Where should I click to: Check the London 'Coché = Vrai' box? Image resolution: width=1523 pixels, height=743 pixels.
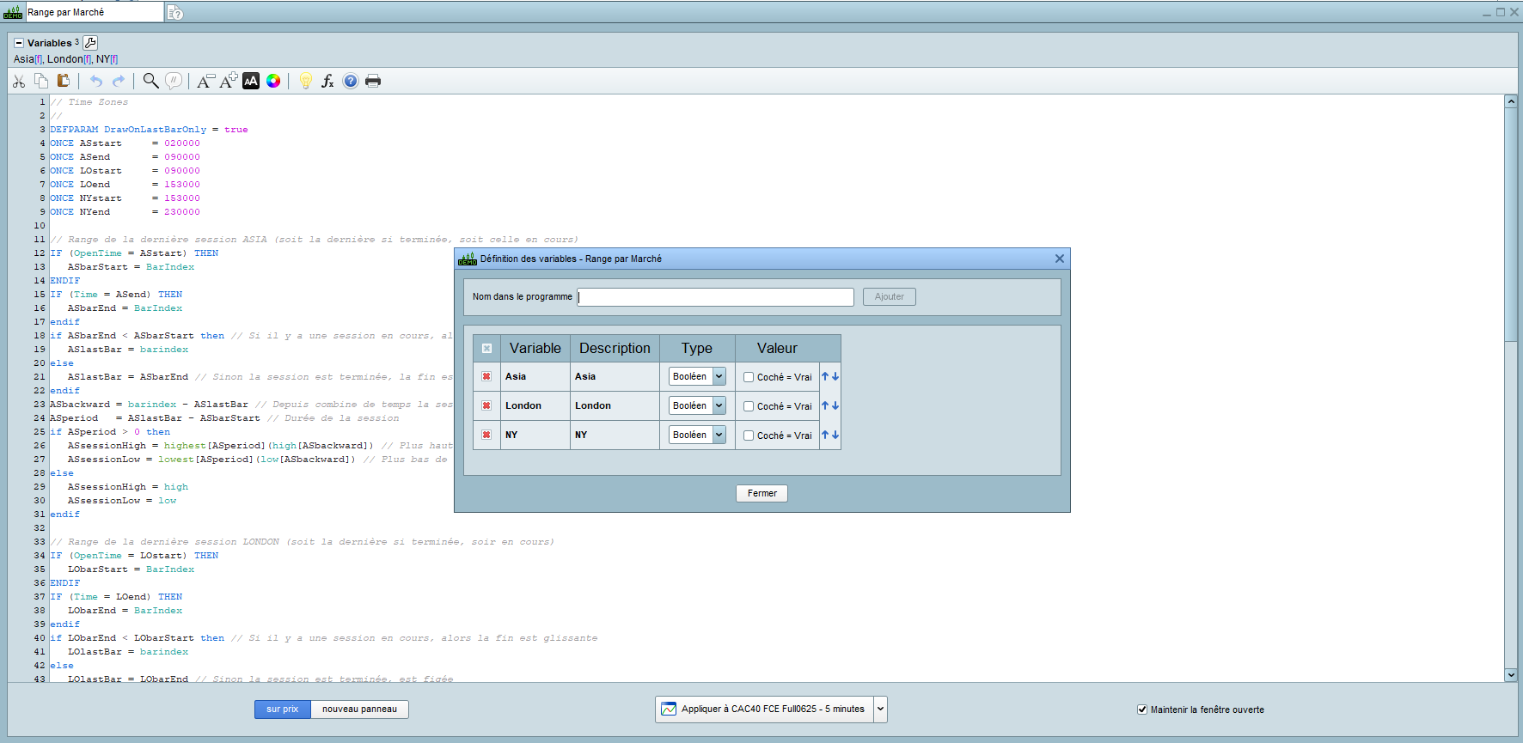click(x=749, y=406)
